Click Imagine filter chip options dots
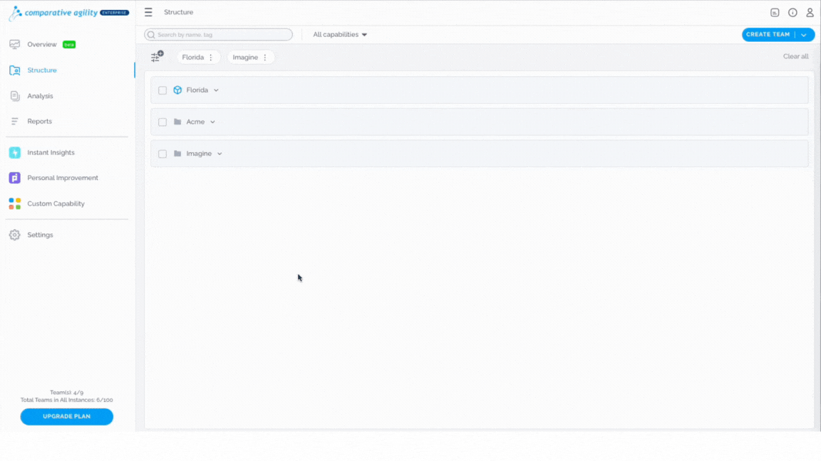 coord(265,58)
